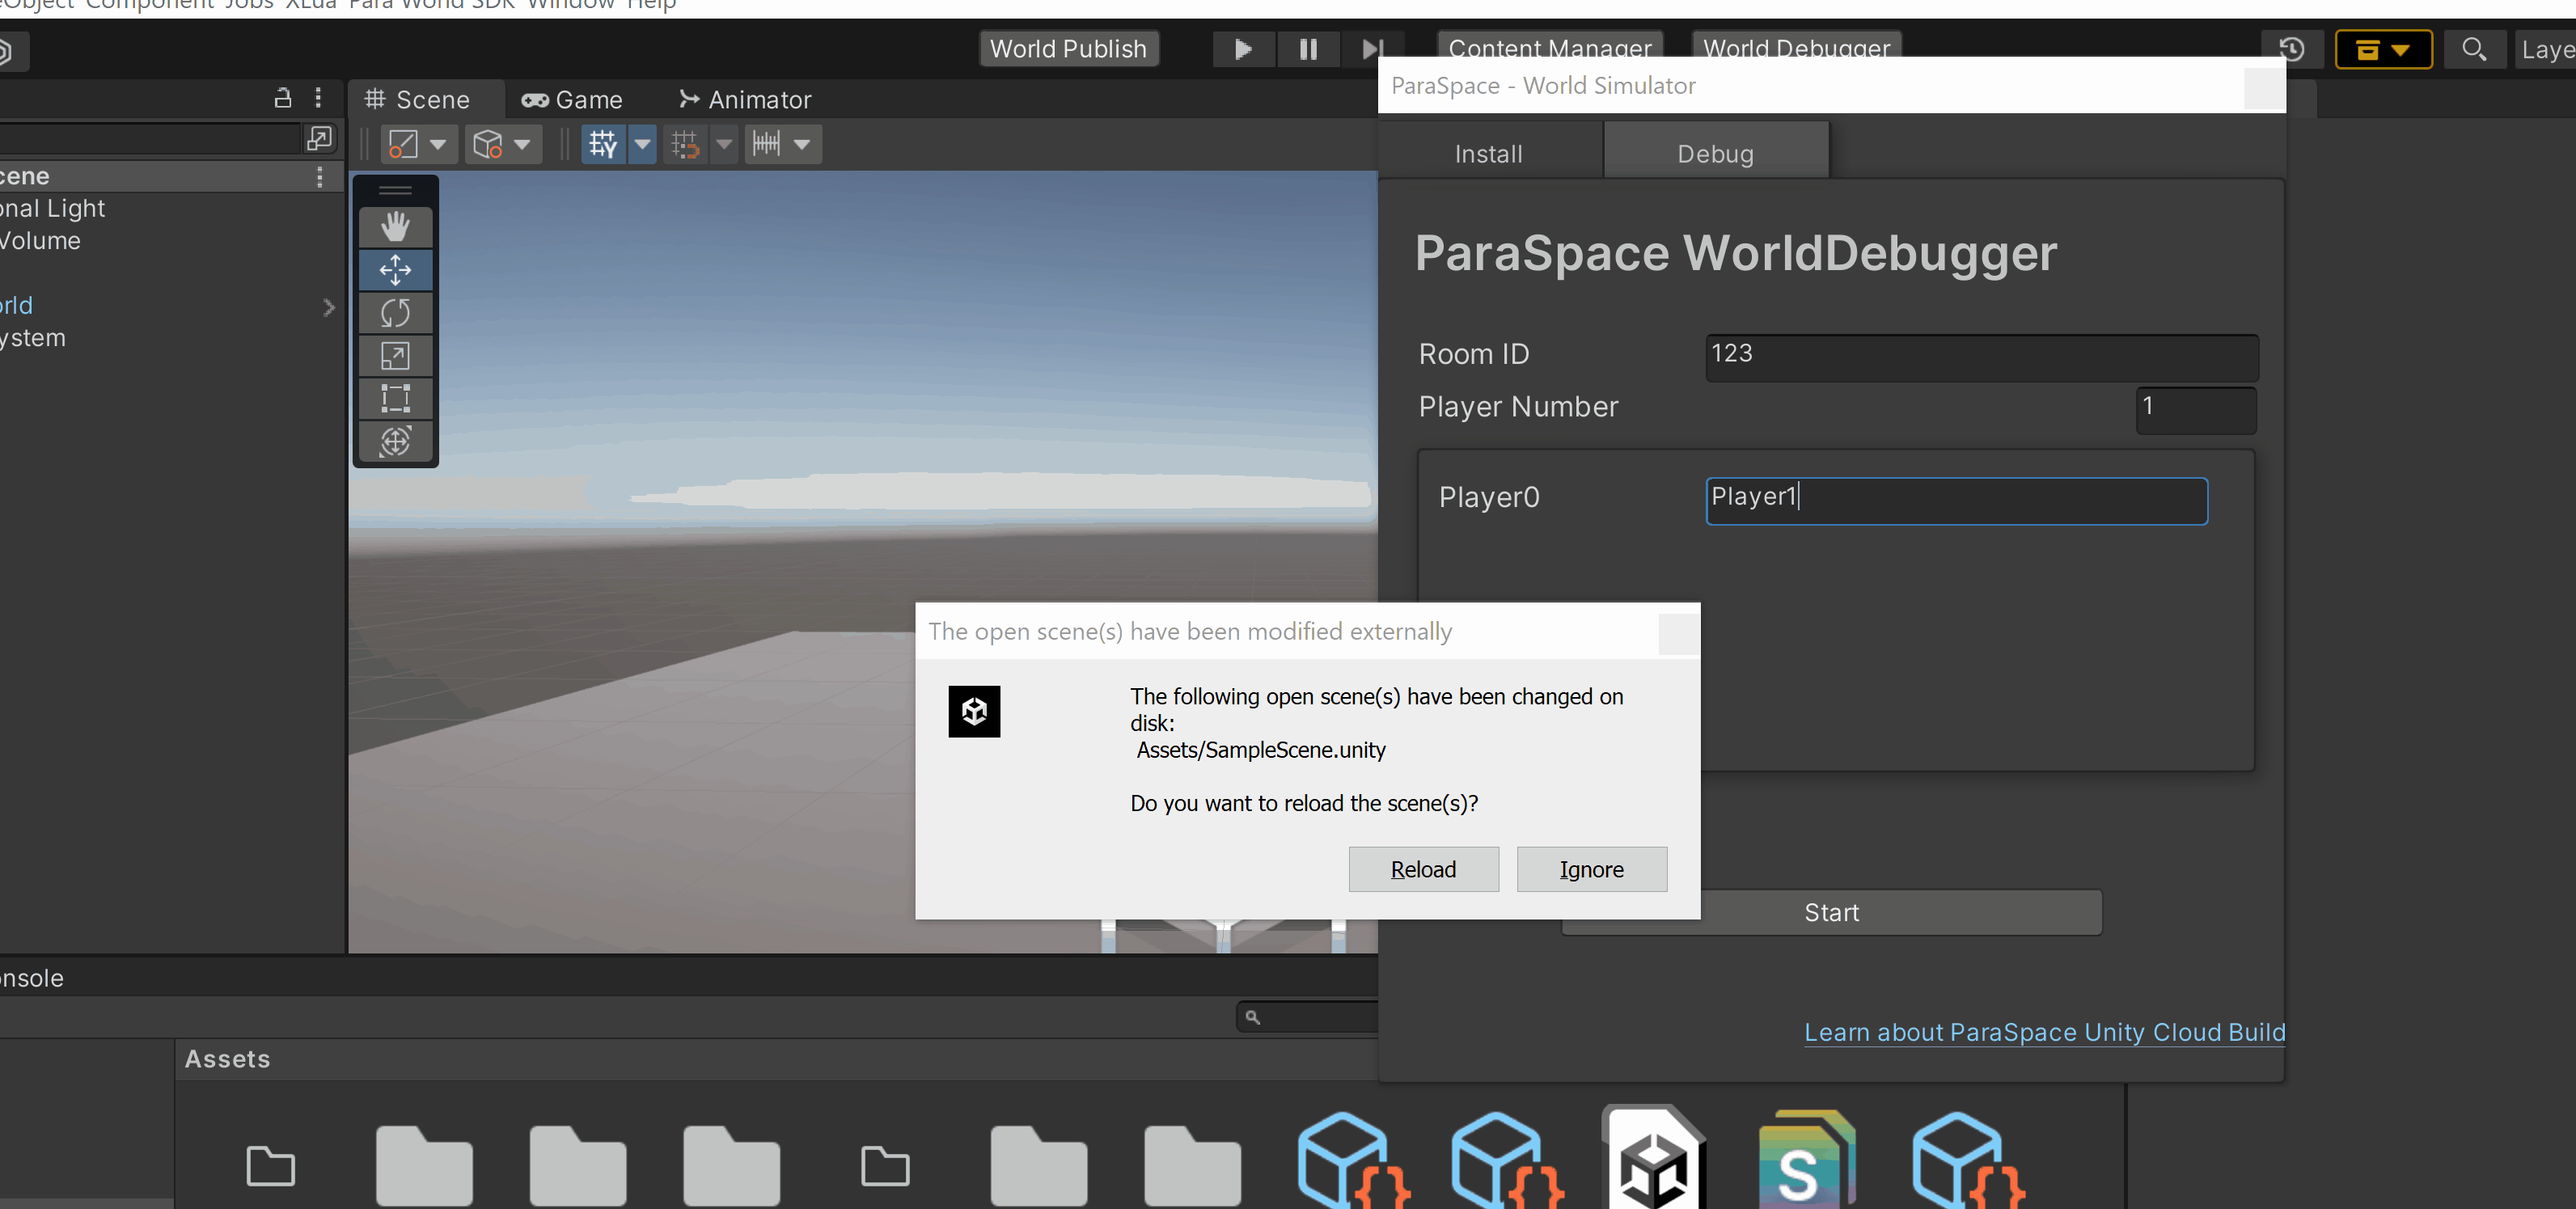Select the Rect transform tool
Viewport: 2576px width, 1209px height.
tap(395, 399)
